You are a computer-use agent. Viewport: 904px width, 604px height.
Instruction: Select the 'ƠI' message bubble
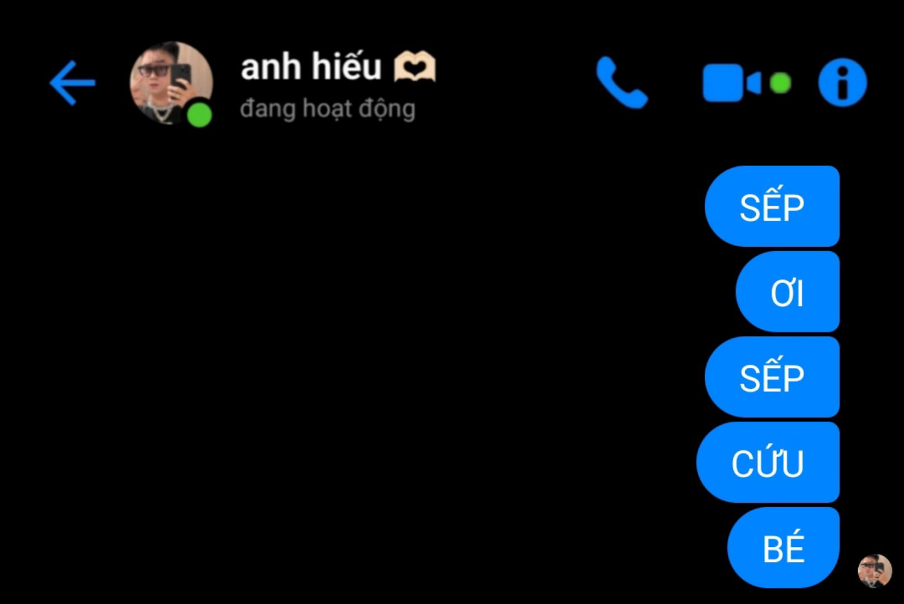[x=787, y=292]
